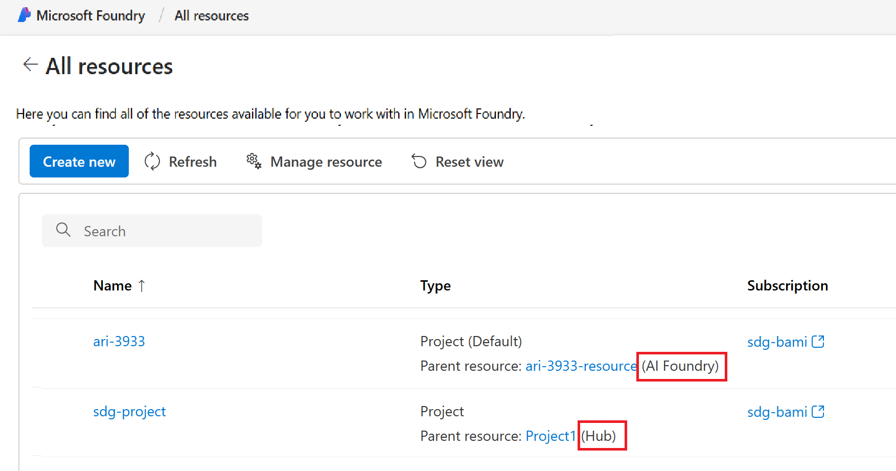Click the search magnifier icon
This screenshot has width=896, height=471.
[x=63, y=230]
